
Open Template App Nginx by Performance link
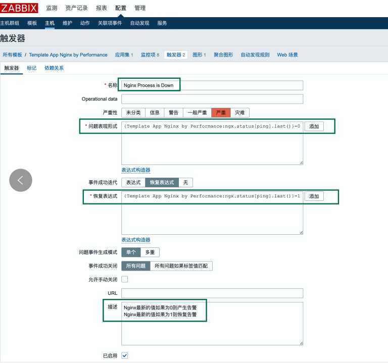pos(68,55)
